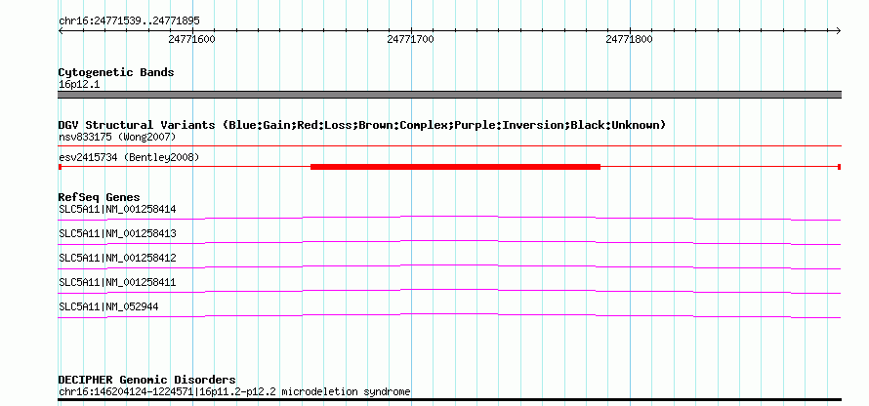869x406 pixels.
Task: Click the magenta NM_052944 gene line
Action: click(449, 314)
